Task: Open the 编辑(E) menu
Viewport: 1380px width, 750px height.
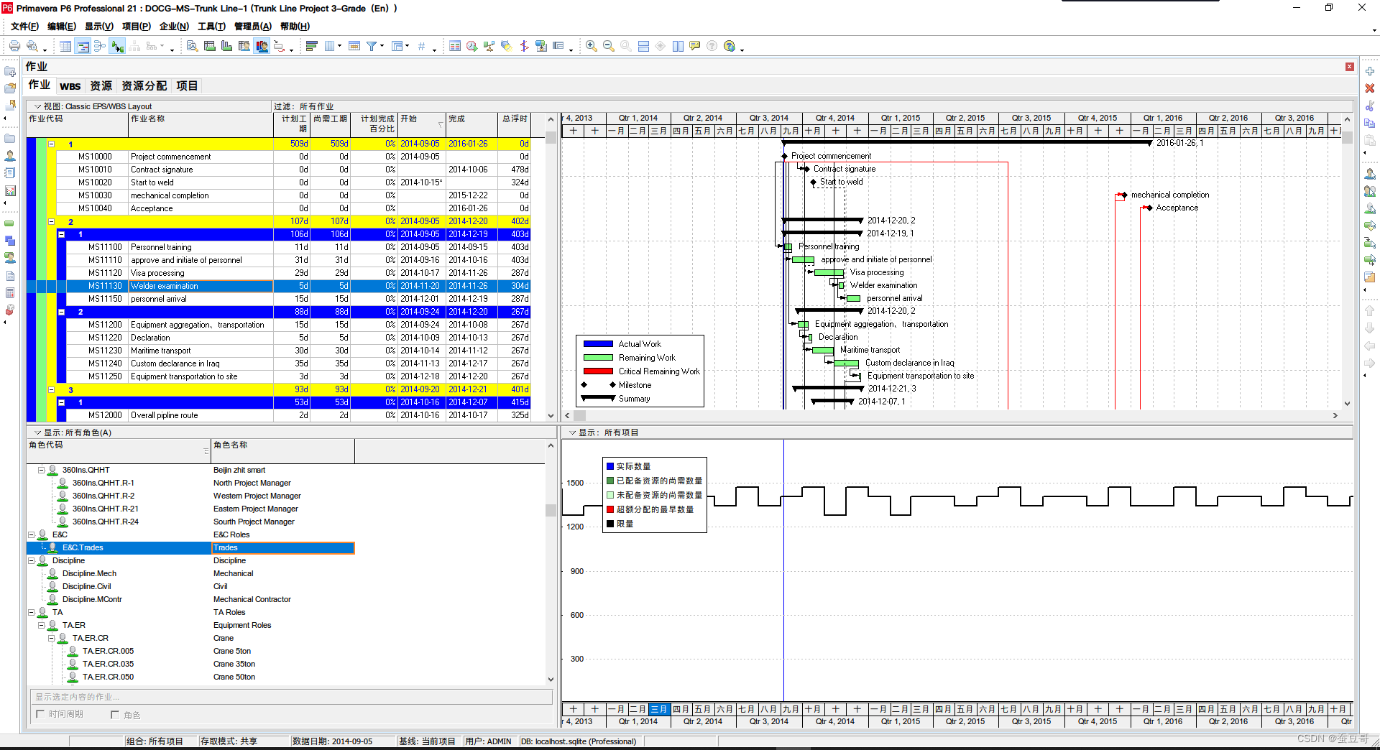Action: point(61,27)
